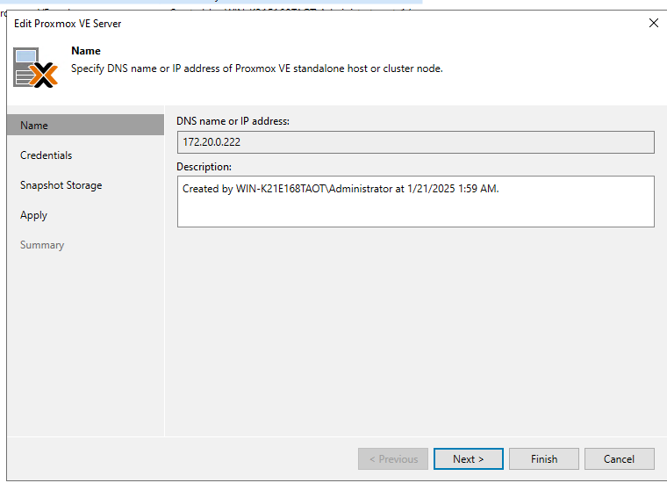
Task: Click the DNS name or IP address field
Action: click(x=416, y=142)
